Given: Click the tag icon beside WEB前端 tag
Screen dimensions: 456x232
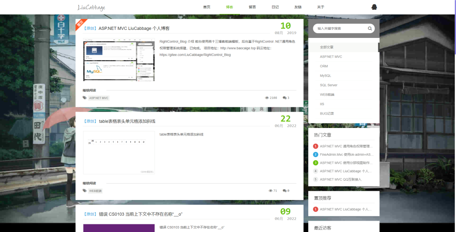Looking at the screenshot, I should coord(84,191).
